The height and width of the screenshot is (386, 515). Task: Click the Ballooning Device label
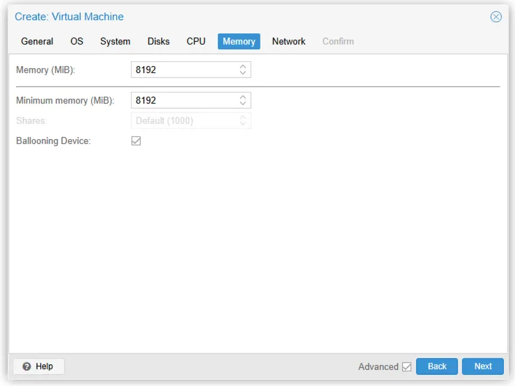click(53, 140)
